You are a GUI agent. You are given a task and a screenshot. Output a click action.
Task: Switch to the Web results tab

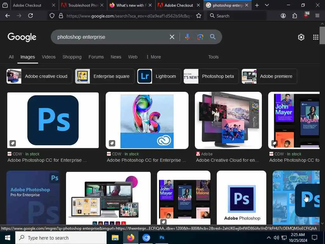pos(133,57)
